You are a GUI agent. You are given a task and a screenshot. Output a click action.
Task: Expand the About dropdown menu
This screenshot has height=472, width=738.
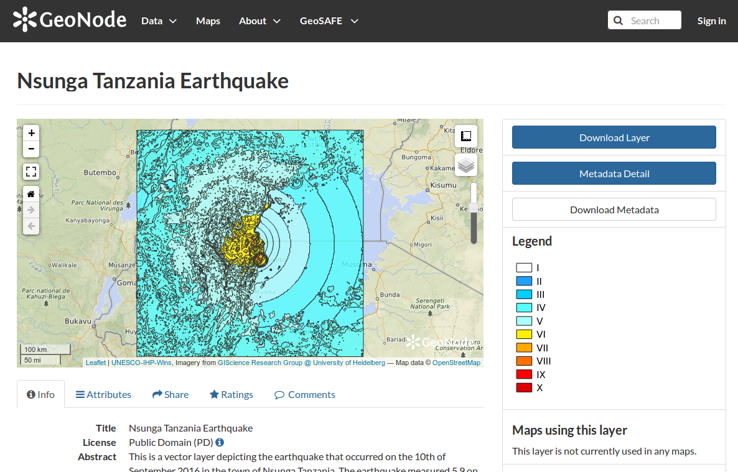click(x=259, y=21)
